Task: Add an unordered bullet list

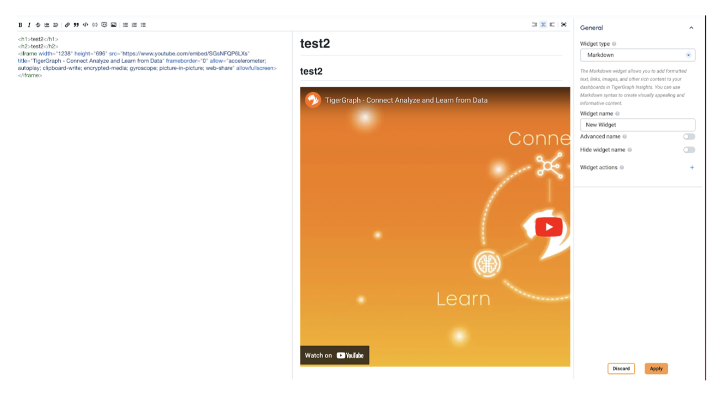Action: (x=125, y=25)
